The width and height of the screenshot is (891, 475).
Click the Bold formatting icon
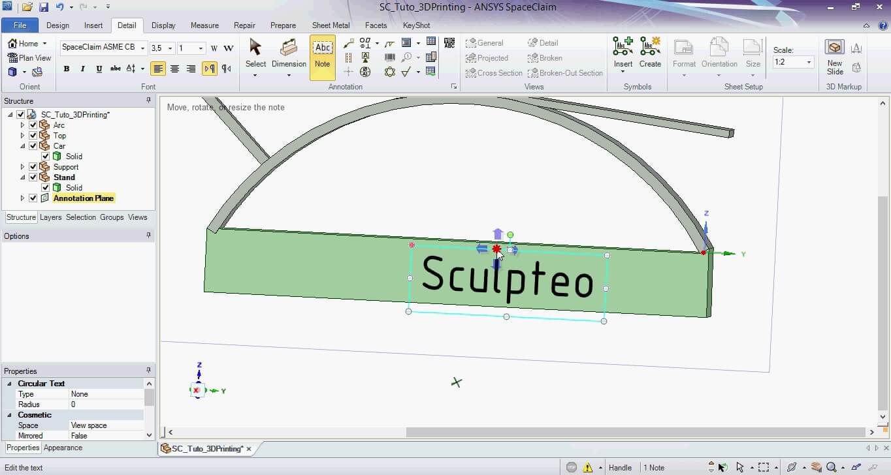tap(67, 69)
